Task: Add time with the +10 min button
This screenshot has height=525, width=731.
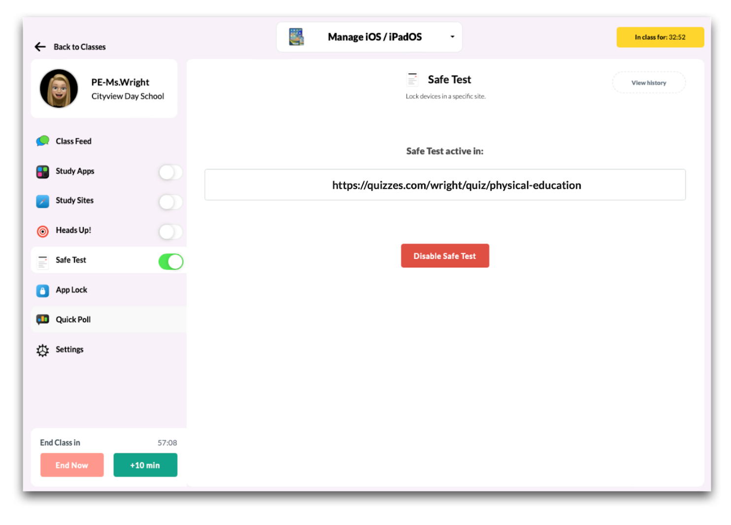Action: coord(145,465)
